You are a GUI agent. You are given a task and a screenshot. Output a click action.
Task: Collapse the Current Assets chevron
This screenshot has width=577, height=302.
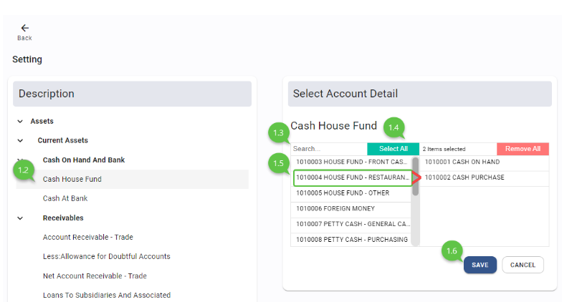20,140
